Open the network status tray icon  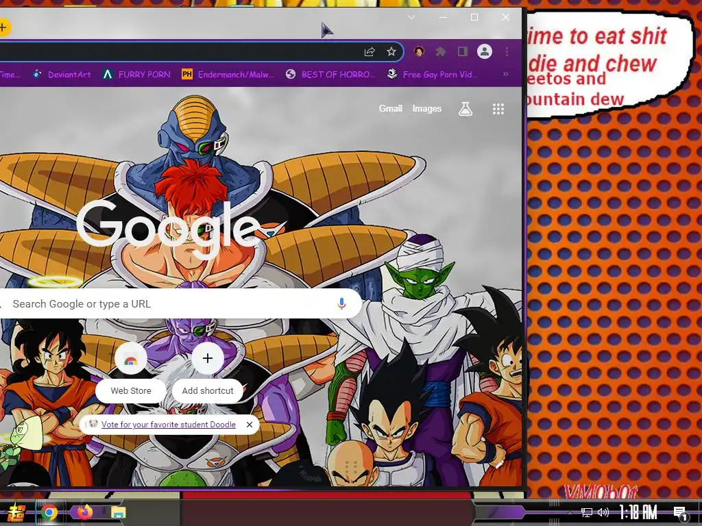tap(587, 512)
